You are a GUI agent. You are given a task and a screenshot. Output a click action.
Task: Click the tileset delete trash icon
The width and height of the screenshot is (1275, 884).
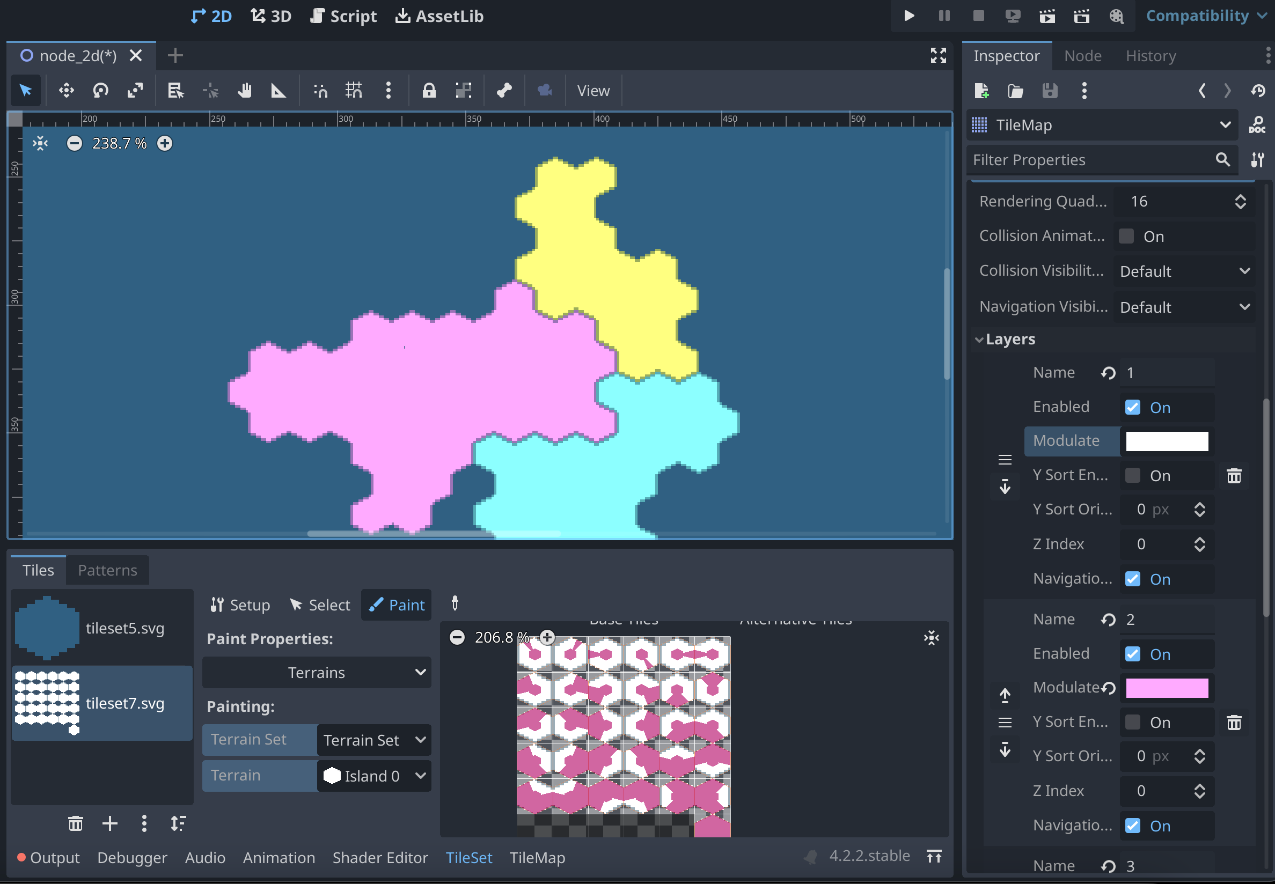click(75, 823)
